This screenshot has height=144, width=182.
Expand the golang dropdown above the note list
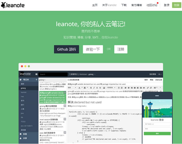coord(42,80)
